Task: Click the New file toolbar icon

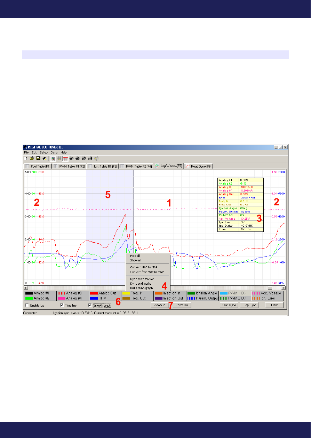Action: [26, 158]
